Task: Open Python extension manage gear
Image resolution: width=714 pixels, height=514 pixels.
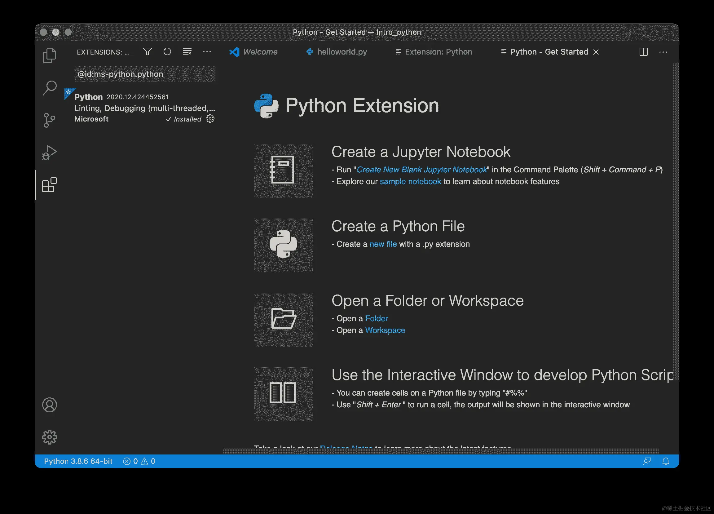Action: 210,119
